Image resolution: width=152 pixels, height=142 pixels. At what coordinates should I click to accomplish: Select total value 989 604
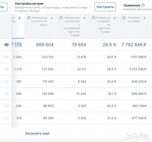45,45
